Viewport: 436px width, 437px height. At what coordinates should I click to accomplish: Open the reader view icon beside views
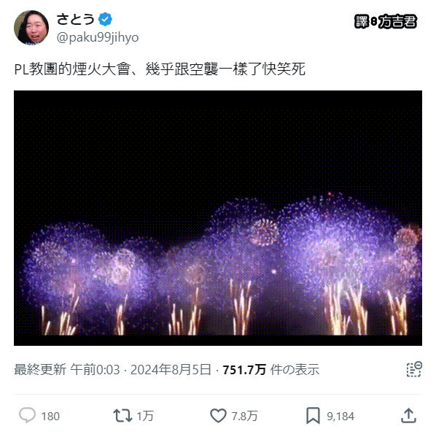[414, 369]
